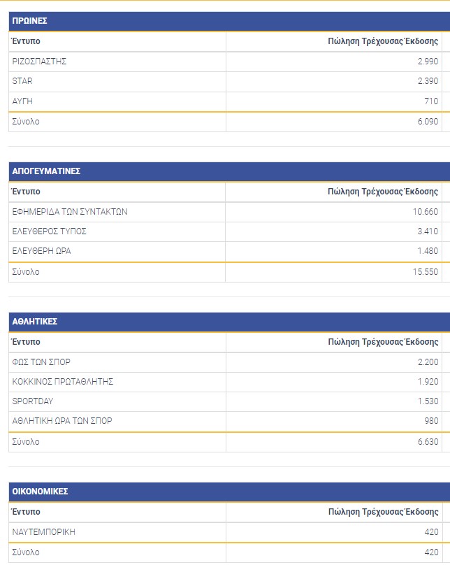Click the ΑΠΟΓΕΥΜΑΤΙΝΕΣ section header
This screenshot has height=586, width=450.
(46, 171)
